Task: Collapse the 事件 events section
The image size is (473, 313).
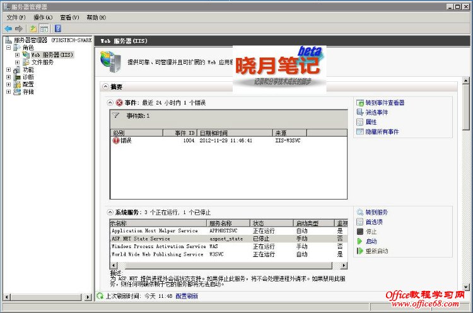Action: (110, 103)
